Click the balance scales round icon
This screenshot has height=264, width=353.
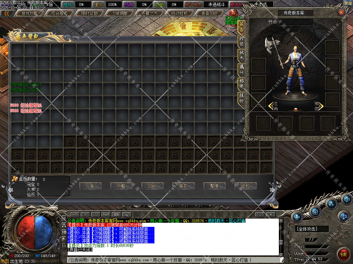click(x=343, y=216)
